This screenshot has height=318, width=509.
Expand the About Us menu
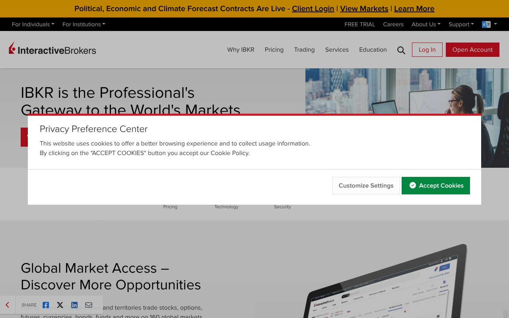pyautogui.click(x=425, y=24)
